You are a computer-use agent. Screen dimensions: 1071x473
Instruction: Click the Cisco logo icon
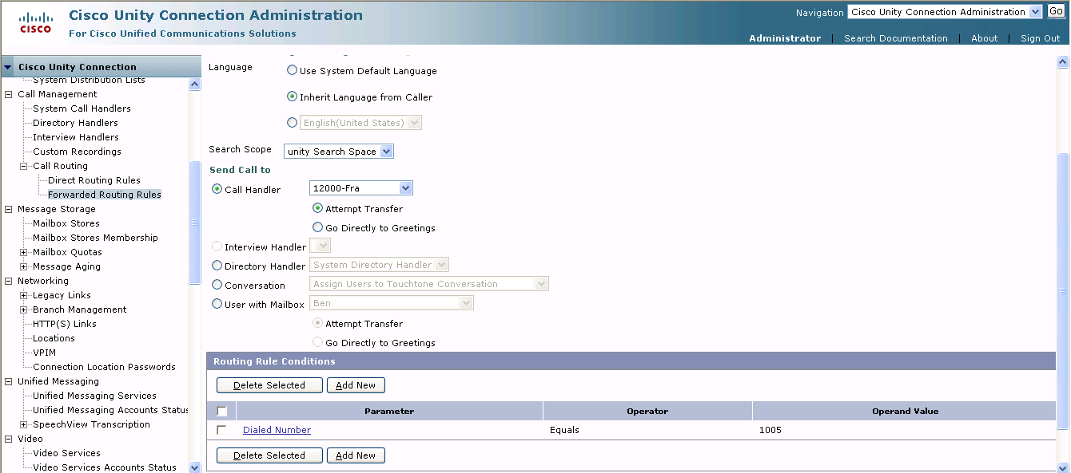pos(35,22)
